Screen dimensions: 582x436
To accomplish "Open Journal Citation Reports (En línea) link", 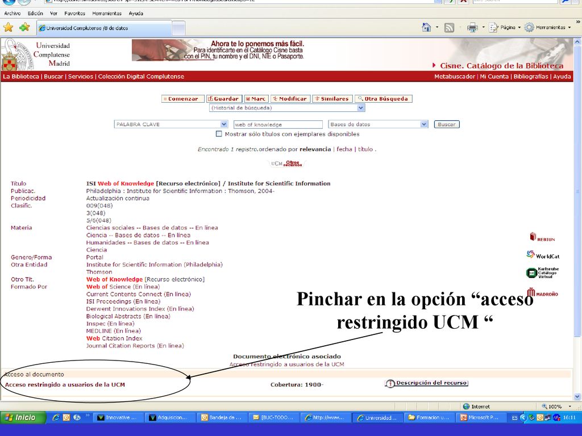I will point(135,346).
